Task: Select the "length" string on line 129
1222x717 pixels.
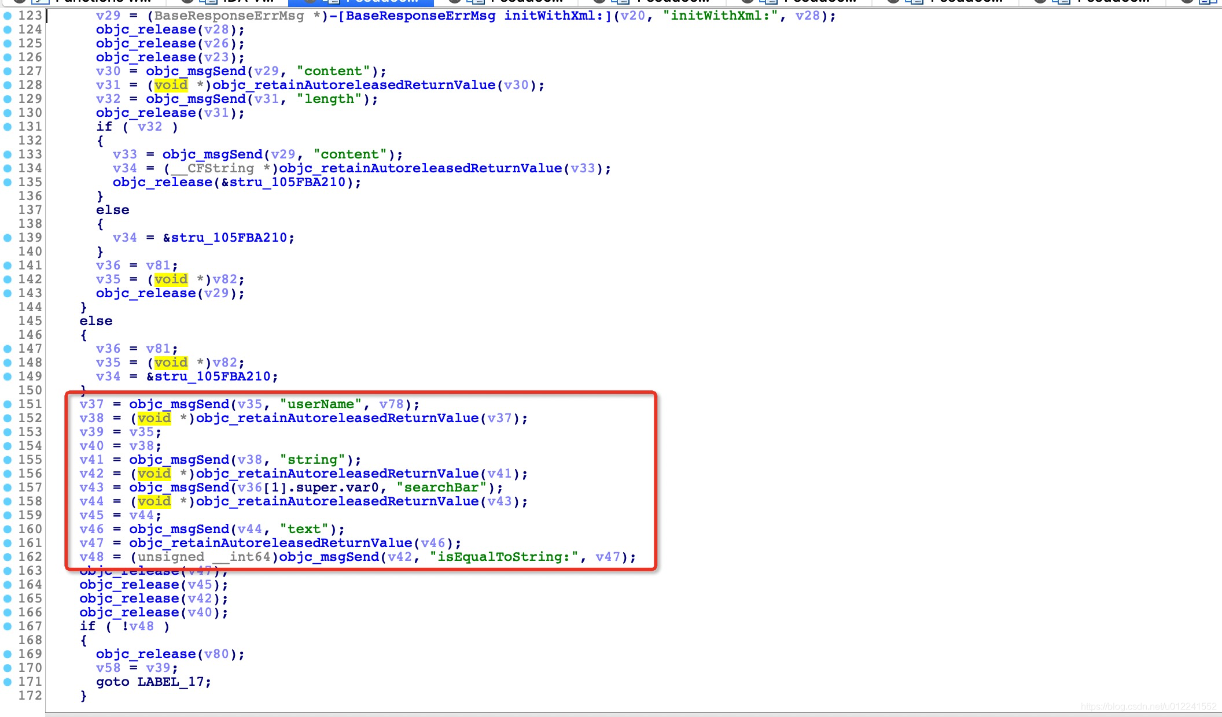Action: (329, 99)
